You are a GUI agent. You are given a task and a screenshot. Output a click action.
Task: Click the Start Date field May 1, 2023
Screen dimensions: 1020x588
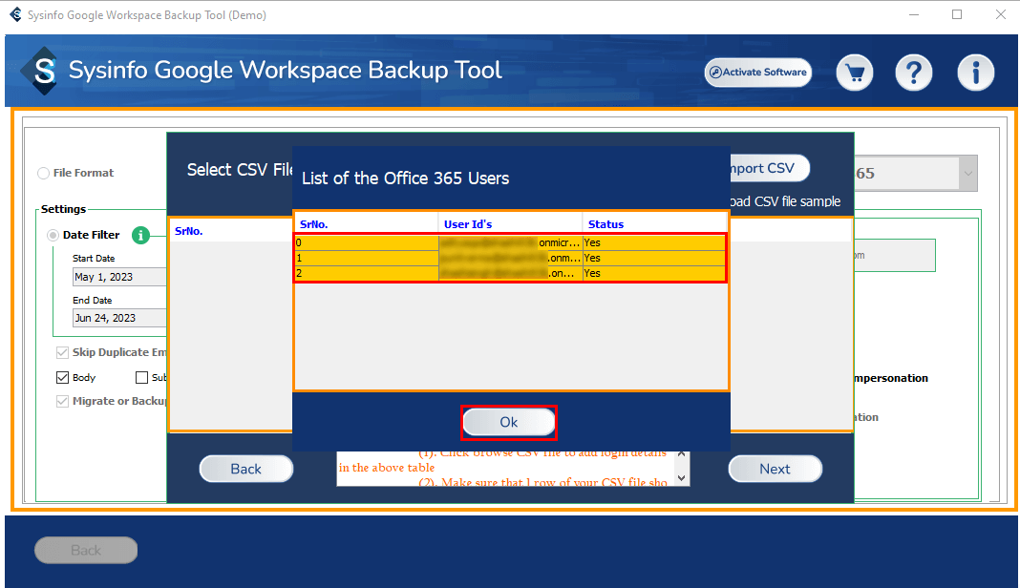[x=119, y=277]
